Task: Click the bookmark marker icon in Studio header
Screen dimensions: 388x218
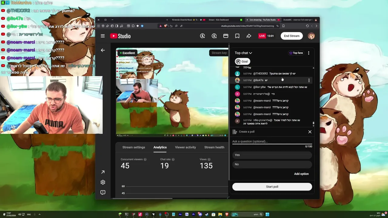Action: pos(237,36)
